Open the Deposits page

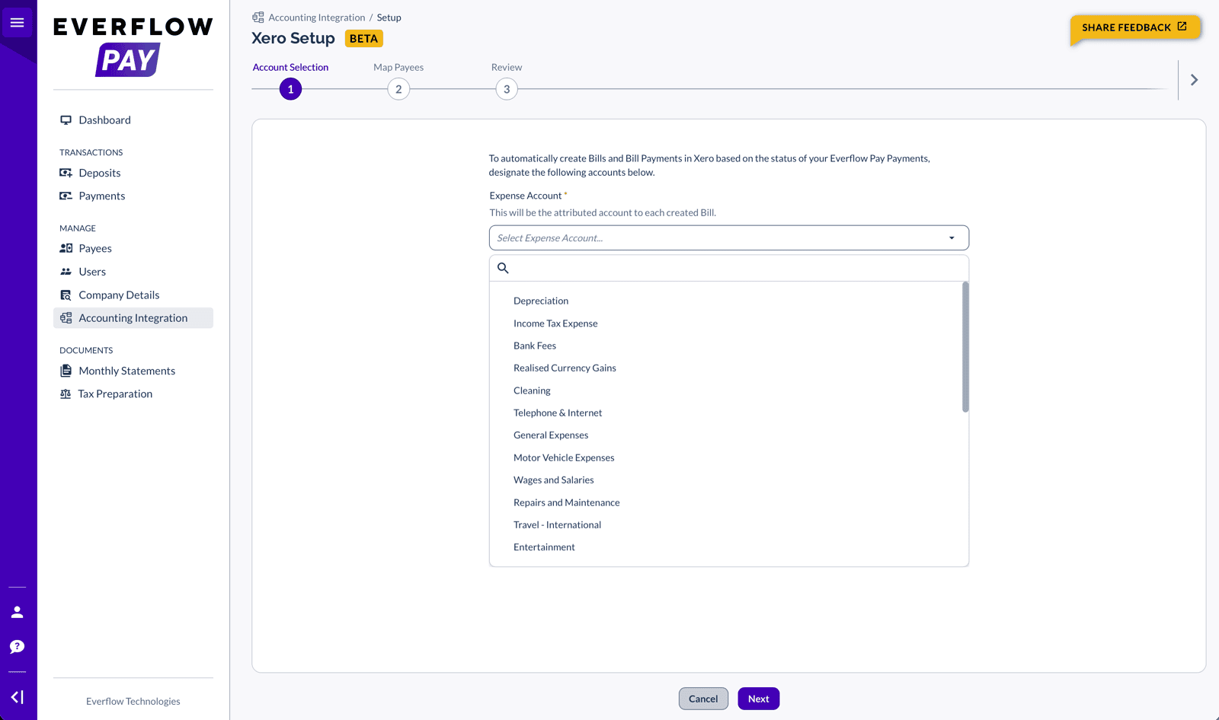point(99,173)
